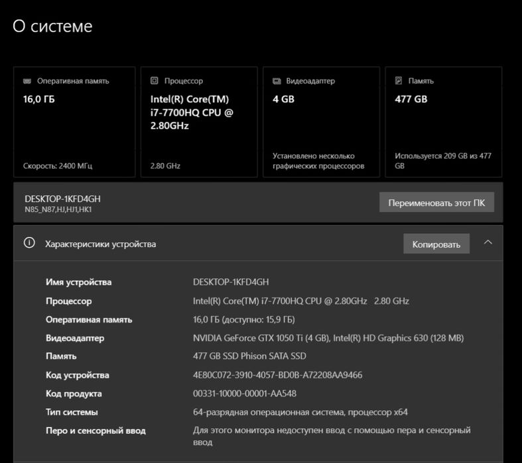Click device name value DESKTOP-1KFD4GH in specifications list

231,282
